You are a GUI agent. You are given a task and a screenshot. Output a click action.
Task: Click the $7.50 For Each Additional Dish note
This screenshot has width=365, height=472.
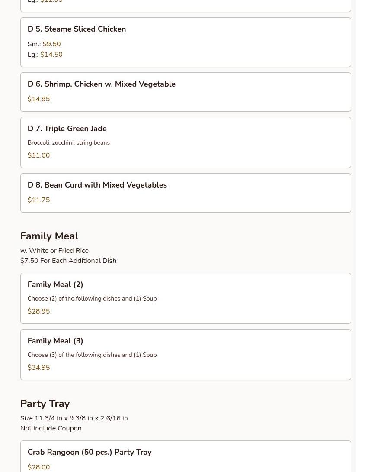coord(68,261)
